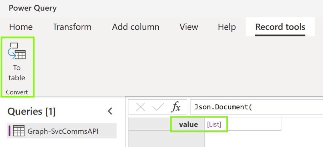Select the Graph-SvcCommsAPI query name
This screenshot has height=147, width=323.
click(63, 131)
